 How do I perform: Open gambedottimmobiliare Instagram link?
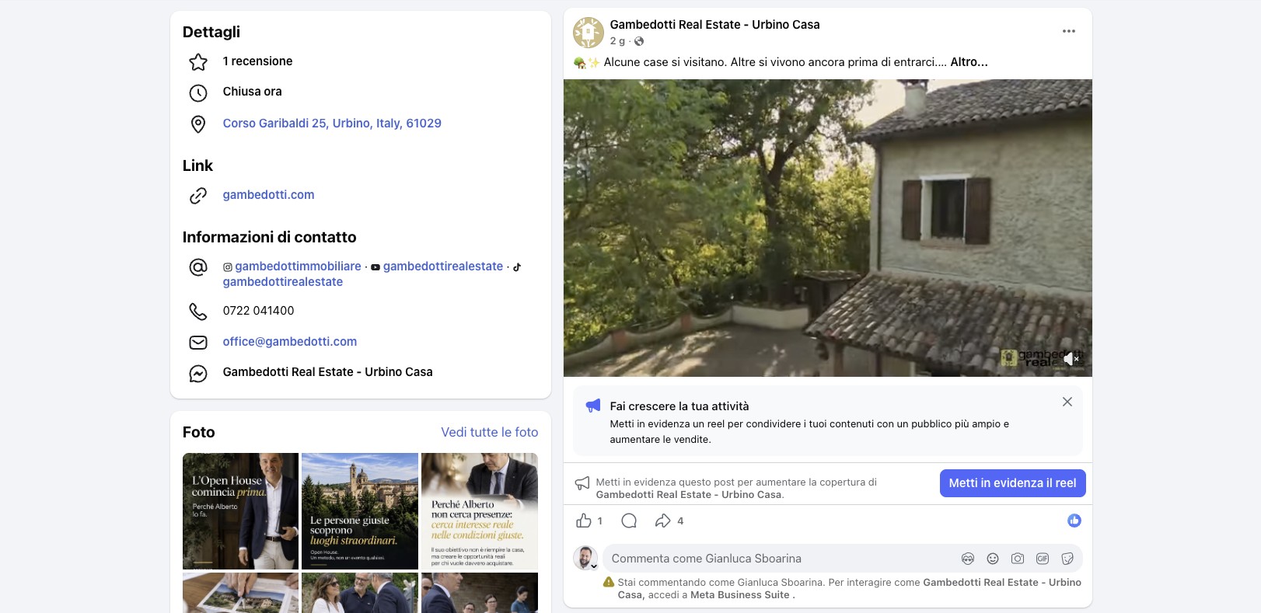point(298,266)
